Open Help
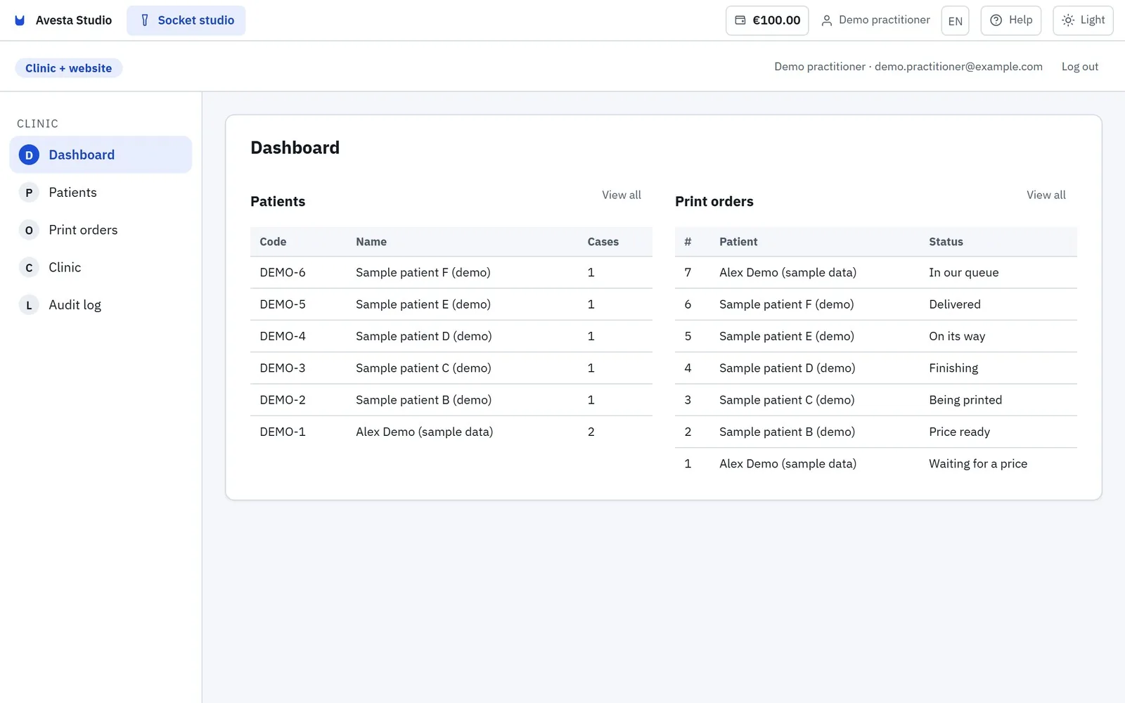 [1011, 20]
